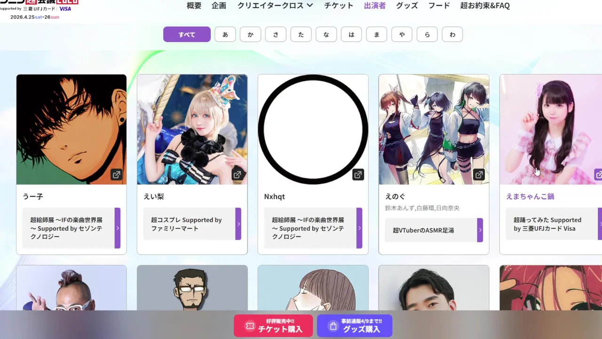Filter performers by さ row
This screenshot has height=339, width=602.
click(276, 34)
